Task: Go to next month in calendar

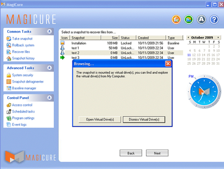Action: coord(218,37)
